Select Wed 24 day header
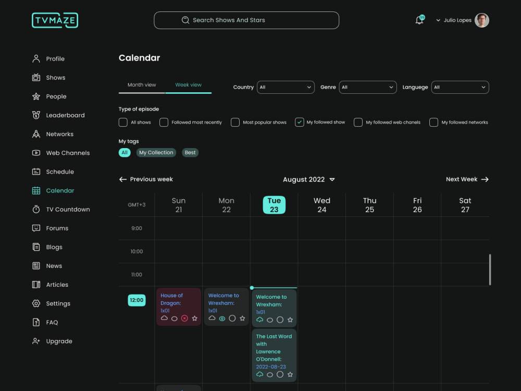The image size is (521, 391). tap(322, 205)
